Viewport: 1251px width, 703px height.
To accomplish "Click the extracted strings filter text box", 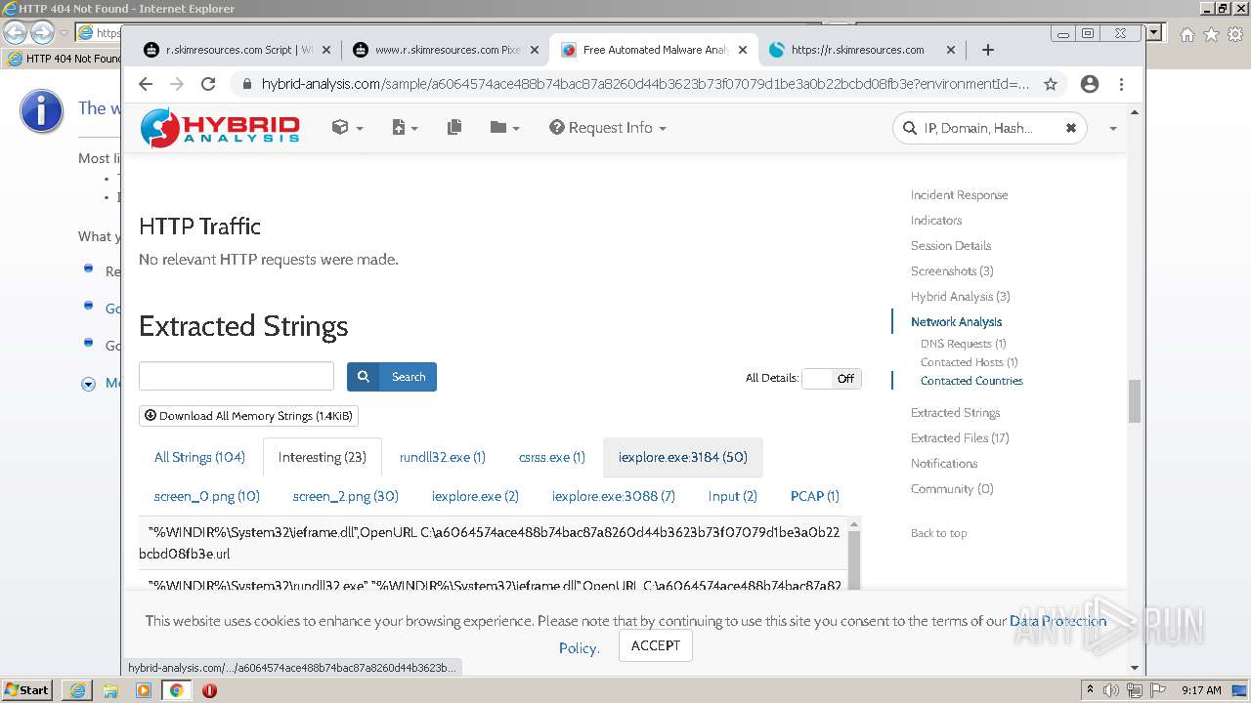I will [x=237, y=376].
